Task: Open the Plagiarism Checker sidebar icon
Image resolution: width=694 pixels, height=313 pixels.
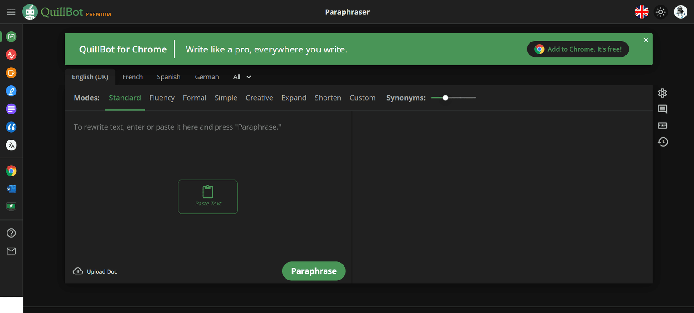Action: (11, 73)
